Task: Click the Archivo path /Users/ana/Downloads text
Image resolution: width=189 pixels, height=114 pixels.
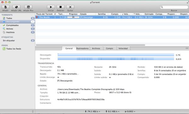Action: point(91,89)
